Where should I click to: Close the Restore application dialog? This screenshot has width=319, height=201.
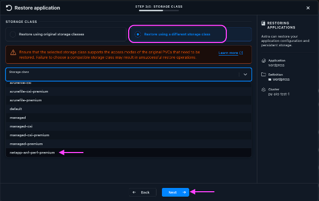point(308,8)
